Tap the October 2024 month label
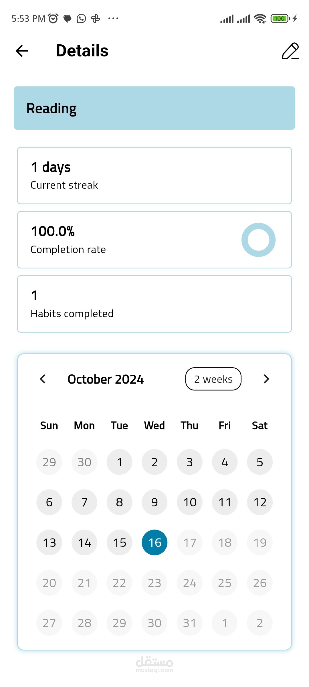Viewport: 309px width, 687px height. coord(106,379)
